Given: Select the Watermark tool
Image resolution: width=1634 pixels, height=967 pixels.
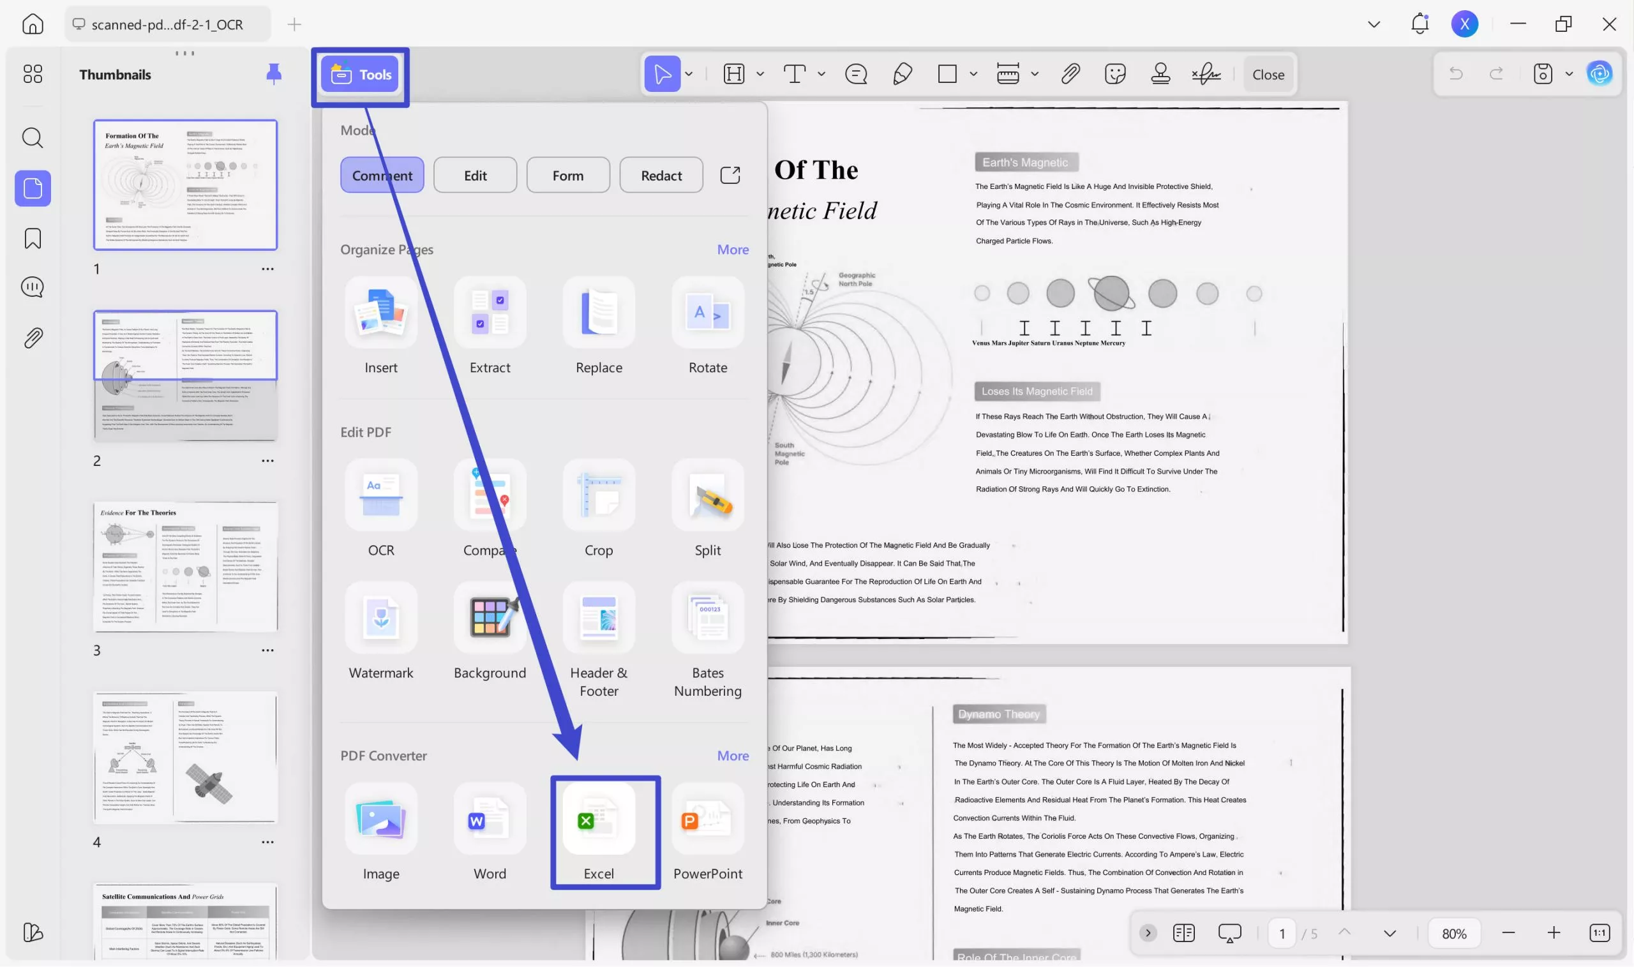Looking at the screenshot, I should click(x=380, y=618).
